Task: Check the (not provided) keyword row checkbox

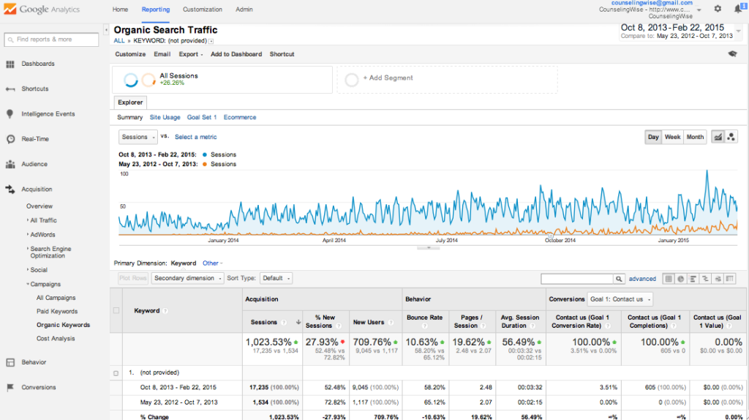Action: click(x=116, y=373)
